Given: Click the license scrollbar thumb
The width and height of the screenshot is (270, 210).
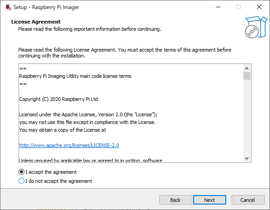Looking at the screenshot, I should click(247, 76).
